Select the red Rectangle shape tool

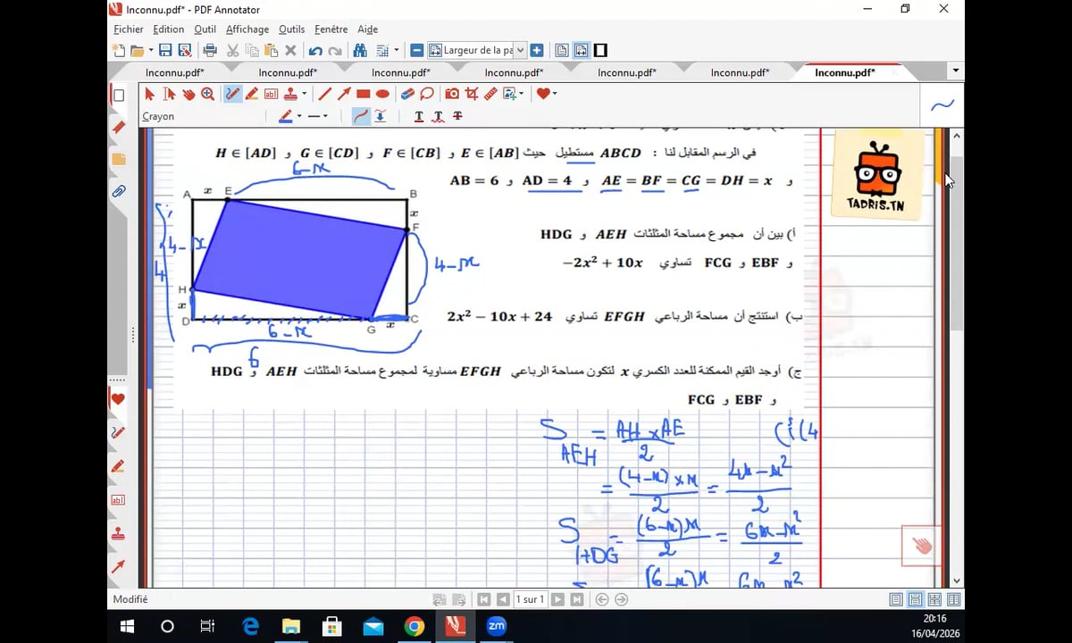364,94
